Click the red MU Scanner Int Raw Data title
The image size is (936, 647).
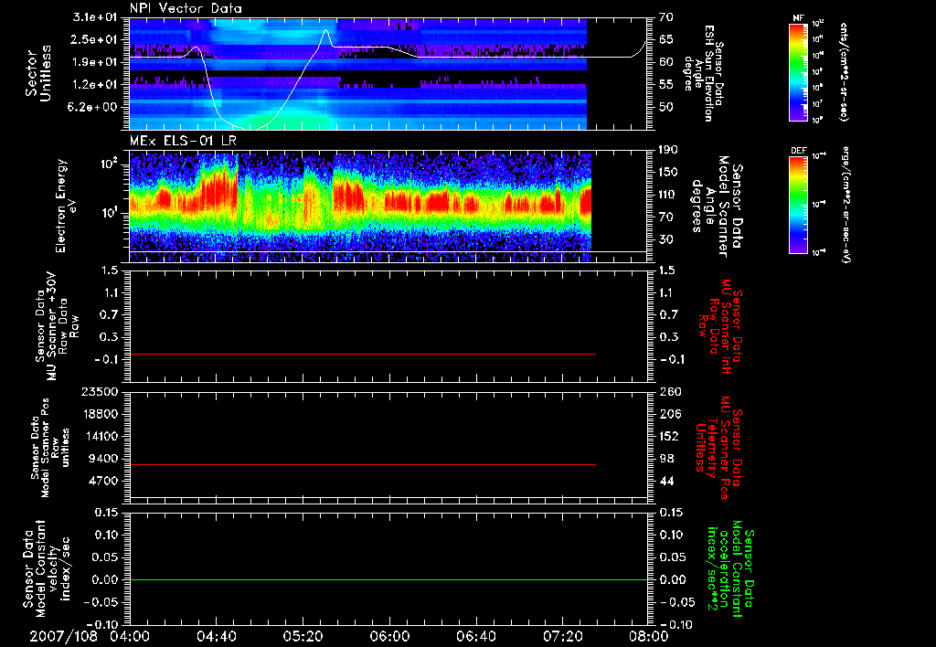coord(720,326)
